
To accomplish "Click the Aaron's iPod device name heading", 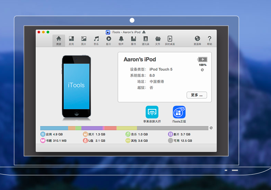I will coord(140,59).
